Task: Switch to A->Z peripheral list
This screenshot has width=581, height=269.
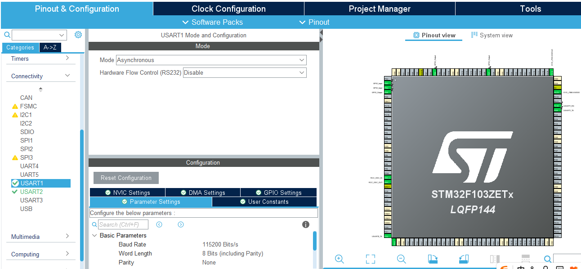Action: (x=50, y=47)
